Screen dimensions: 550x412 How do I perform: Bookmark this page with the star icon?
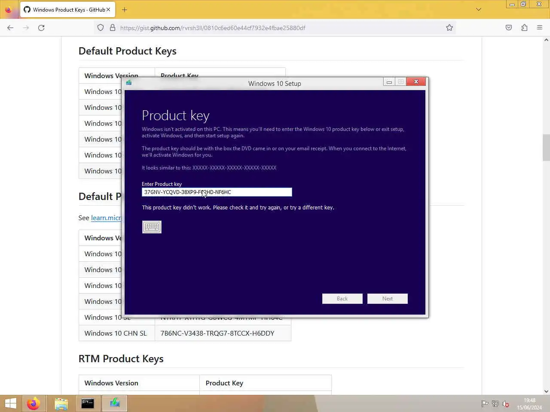coord(449,28)
